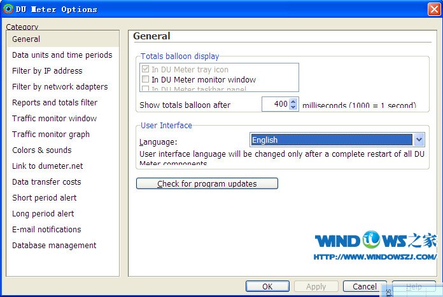Select Filter by network adapters category
This screenshot has height=297, width=443.
[x=60, y=87]
